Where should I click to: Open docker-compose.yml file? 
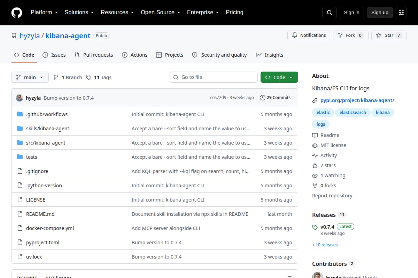[x=50, y=228]
